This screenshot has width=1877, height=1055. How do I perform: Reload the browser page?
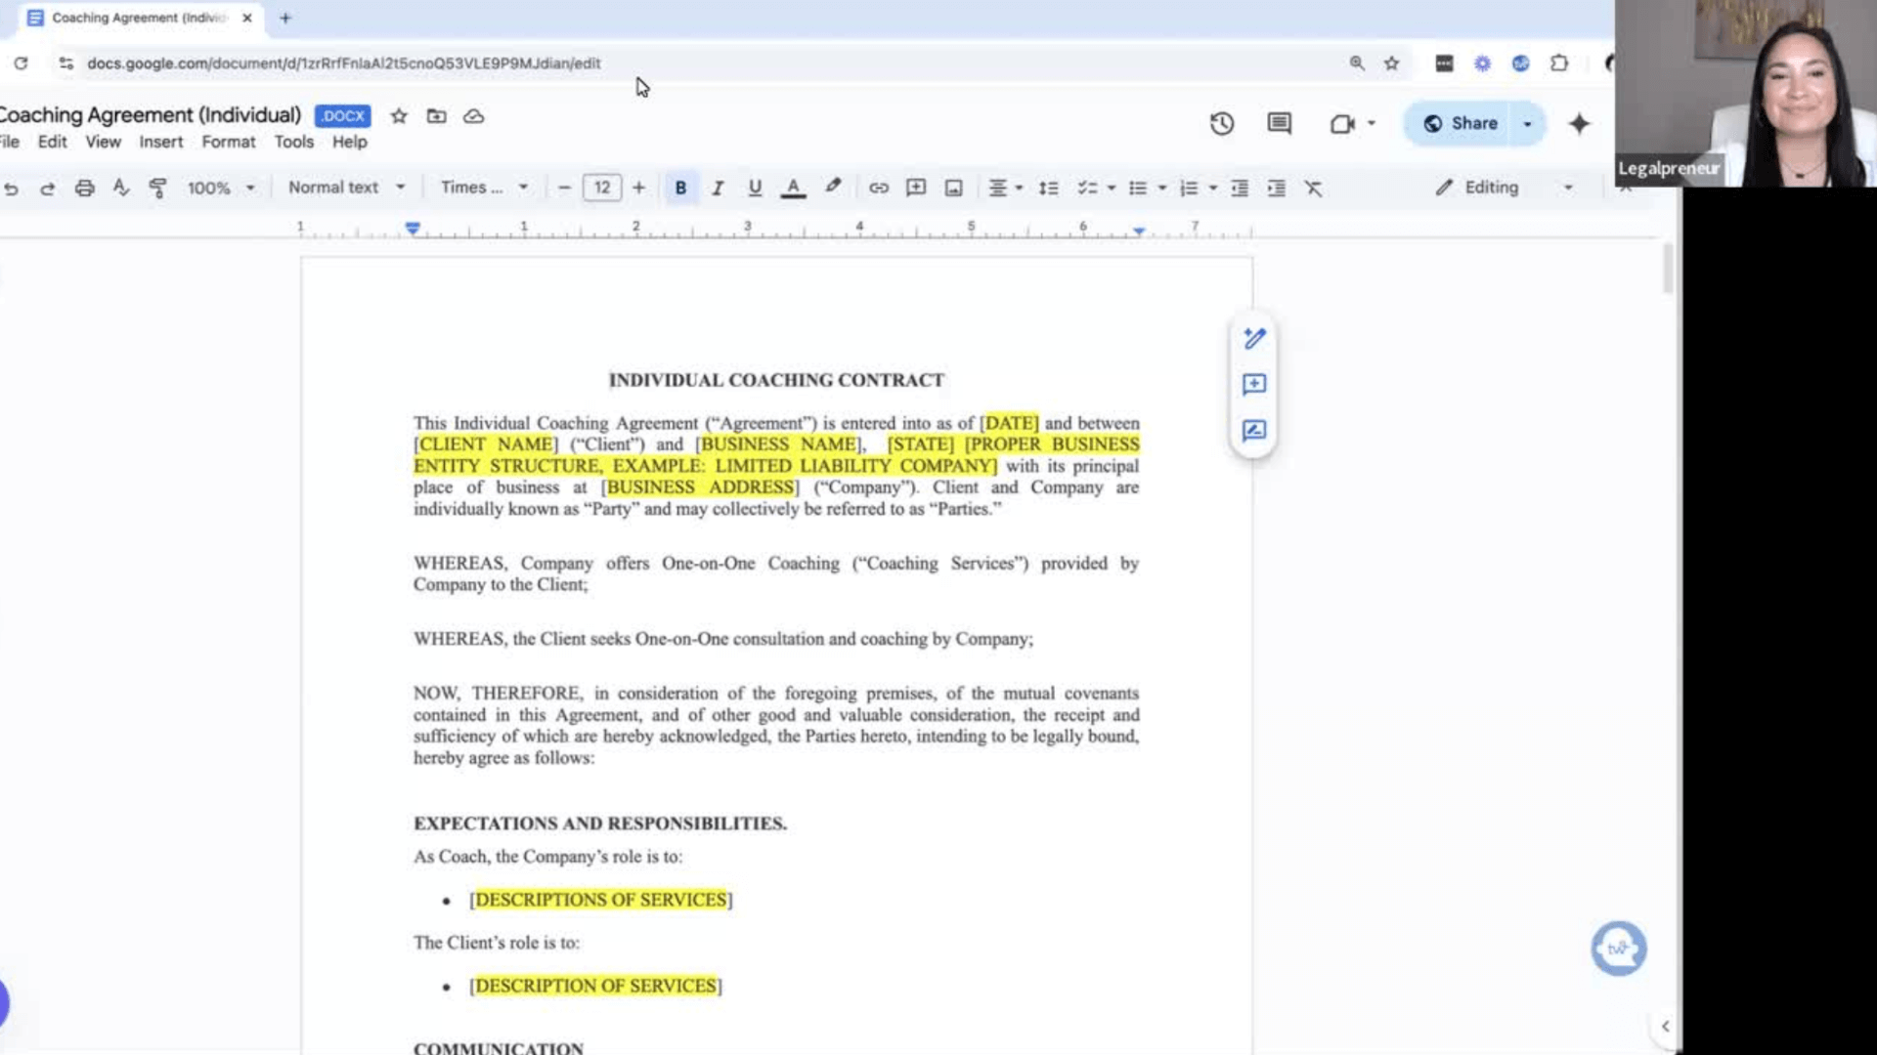(x=21, y=63)
